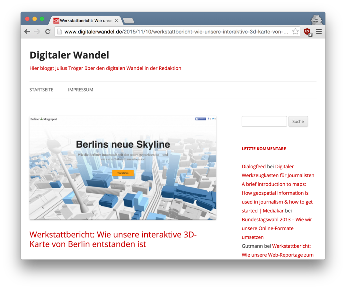Image resolution: width=346 pixels, height=289 pixels.
Task: Click the Suche button
Action: [298, 121]
